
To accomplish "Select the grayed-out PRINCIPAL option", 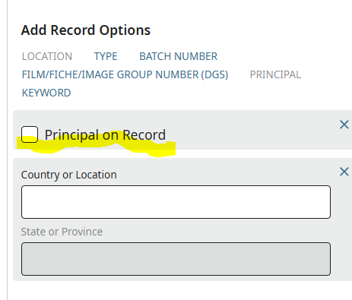I will pyautogui.click(x=275, y=74).
